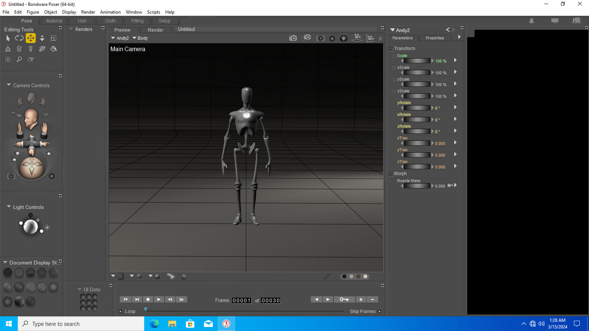Image resolution: width=589 pixels, height=331 pixels.
Task: Click the area render camera icon
Action: click(306, 38)
